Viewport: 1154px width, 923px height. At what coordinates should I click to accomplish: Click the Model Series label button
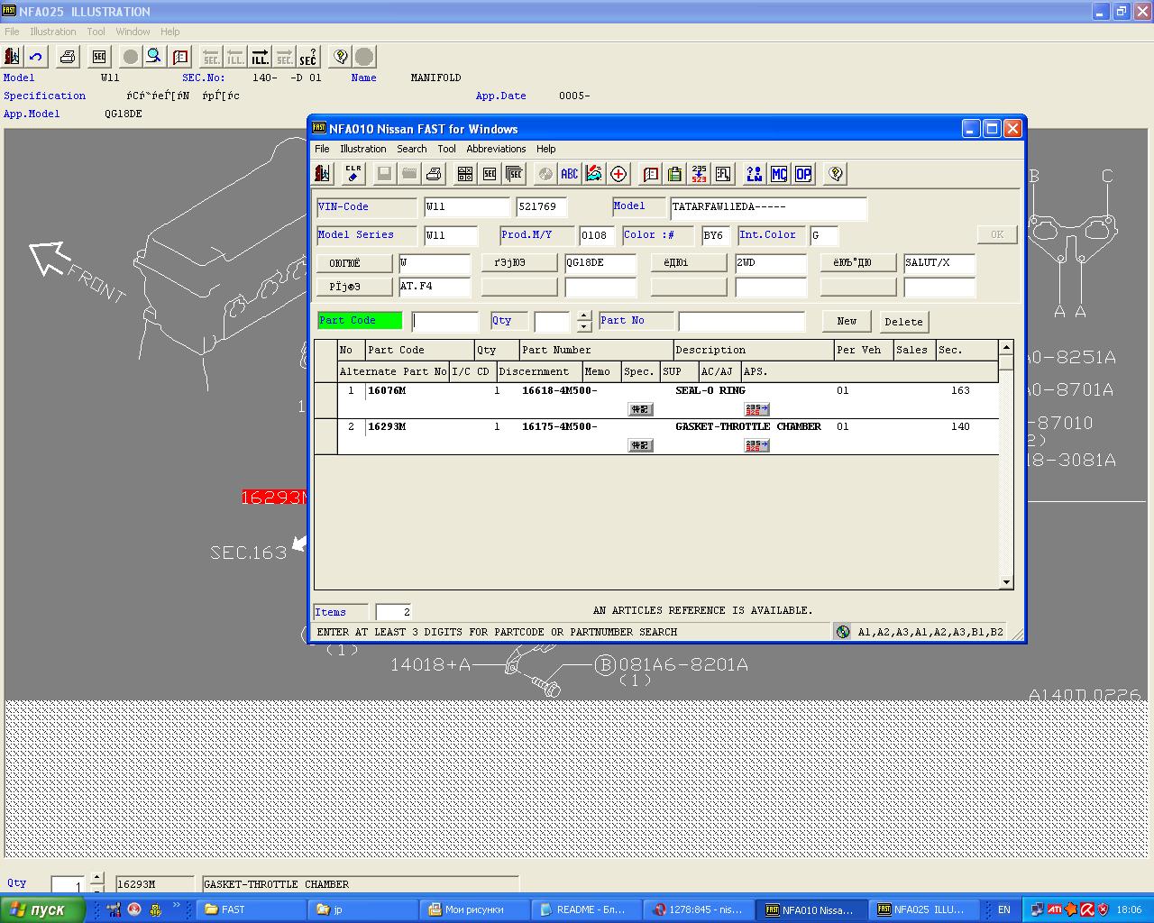click(366, 235)
